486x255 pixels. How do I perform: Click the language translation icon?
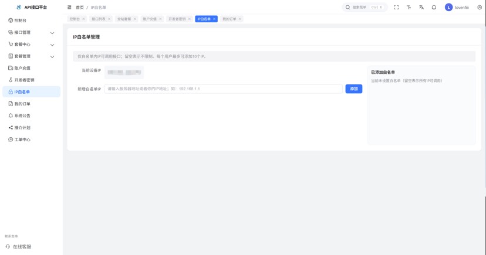pyautogui.click(x=421, y=8)
